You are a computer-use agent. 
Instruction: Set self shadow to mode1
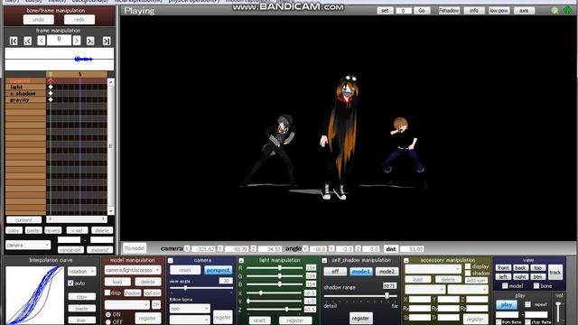(x=361, y=272)
